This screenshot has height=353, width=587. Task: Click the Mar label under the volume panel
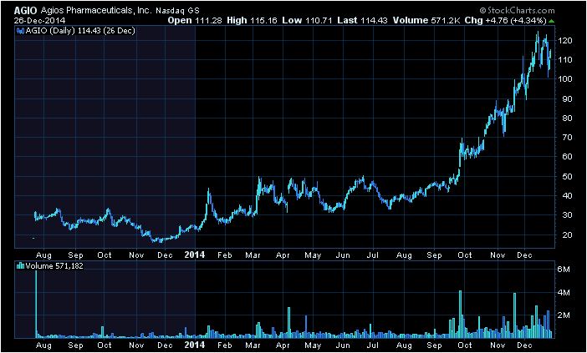tap(253, 345)
